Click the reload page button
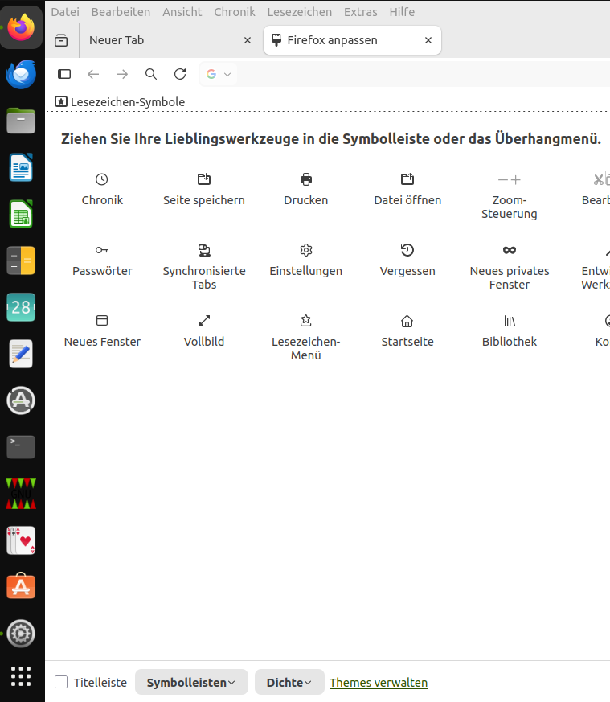Image resolution: width=610 pixels, height=702 pixels. point(180,74)
